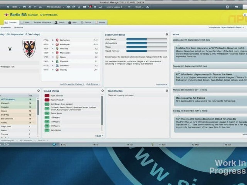Click the England flag next to Bertie BG

point(6,15)
